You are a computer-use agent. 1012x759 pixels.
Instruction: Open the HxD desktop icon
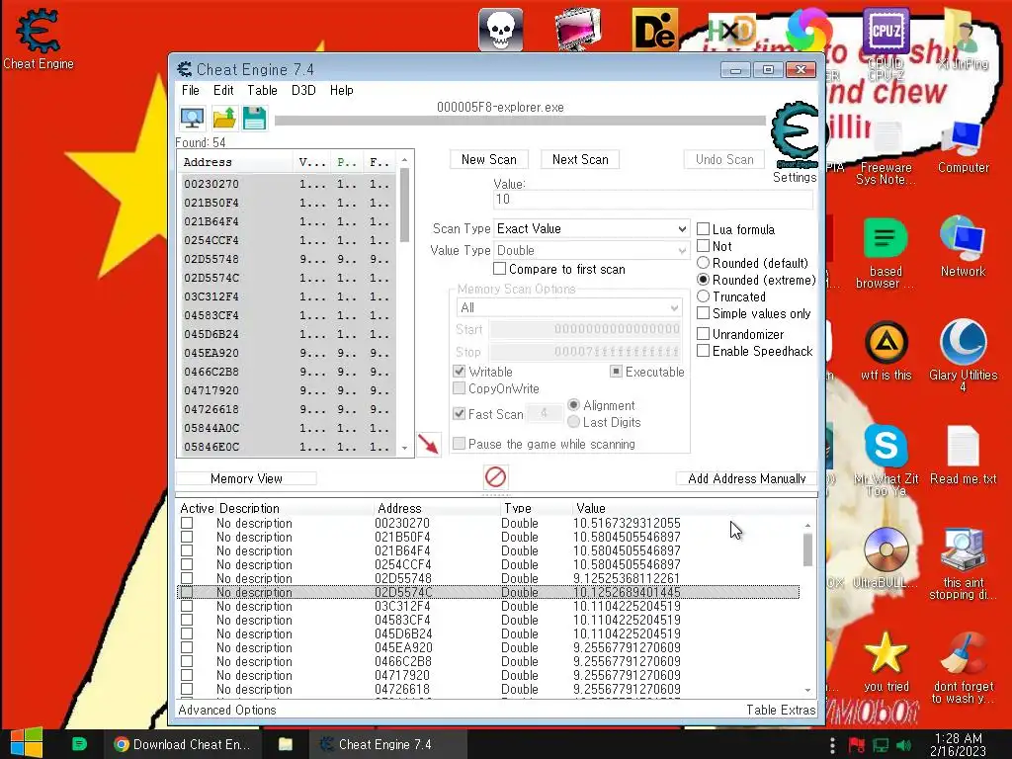[732, 30]
